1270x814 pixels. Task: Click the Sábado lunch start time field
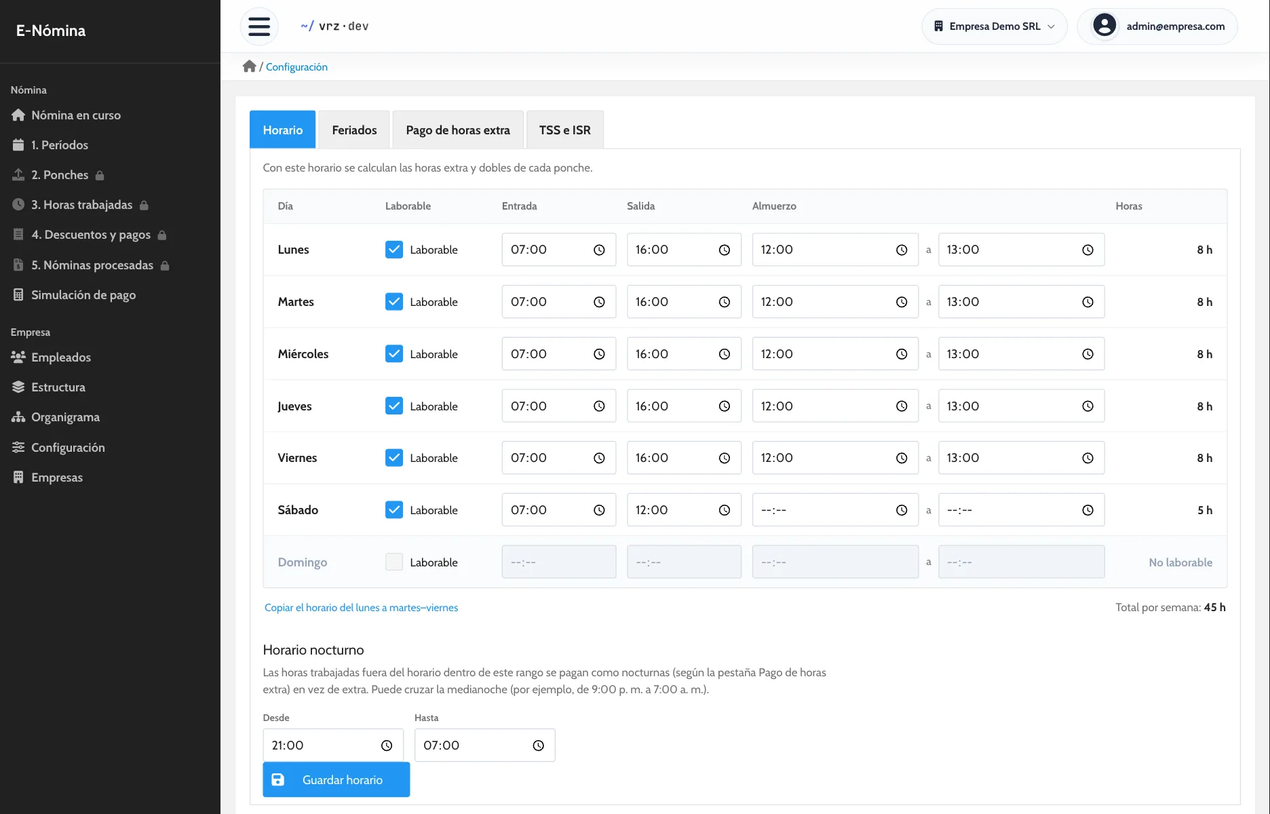[x=835, y=510]
